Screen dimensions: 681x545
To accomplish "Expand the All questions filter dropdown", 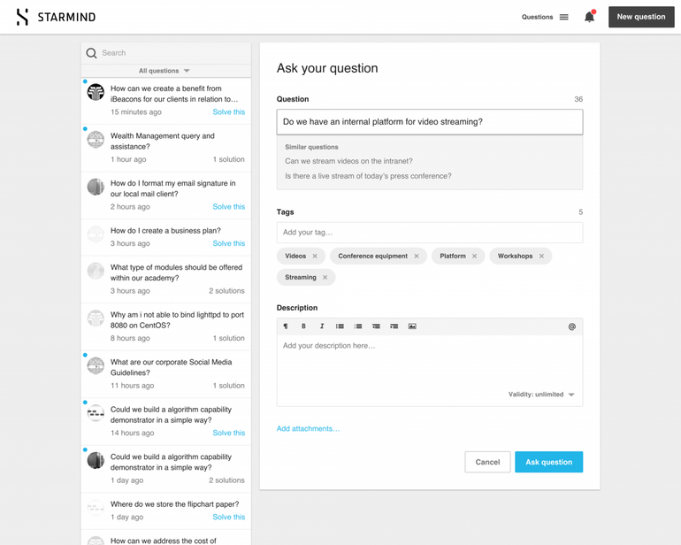I will click(165, 71).
